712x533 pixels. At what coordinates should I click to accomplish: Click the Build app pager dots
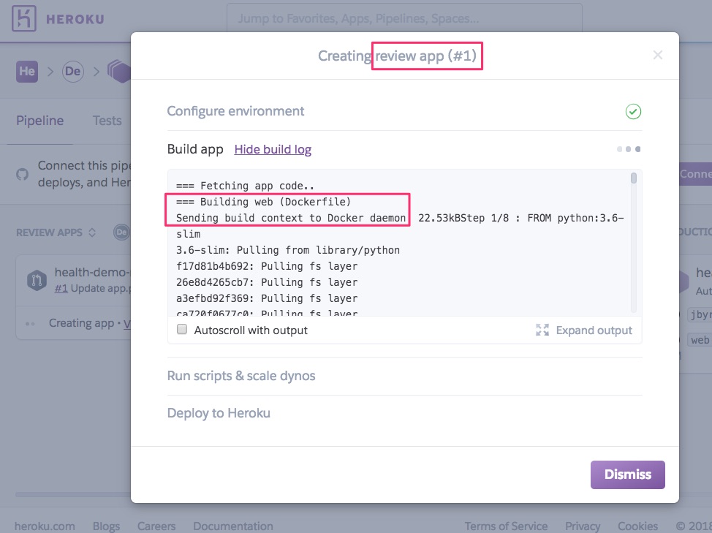[629, 148]
